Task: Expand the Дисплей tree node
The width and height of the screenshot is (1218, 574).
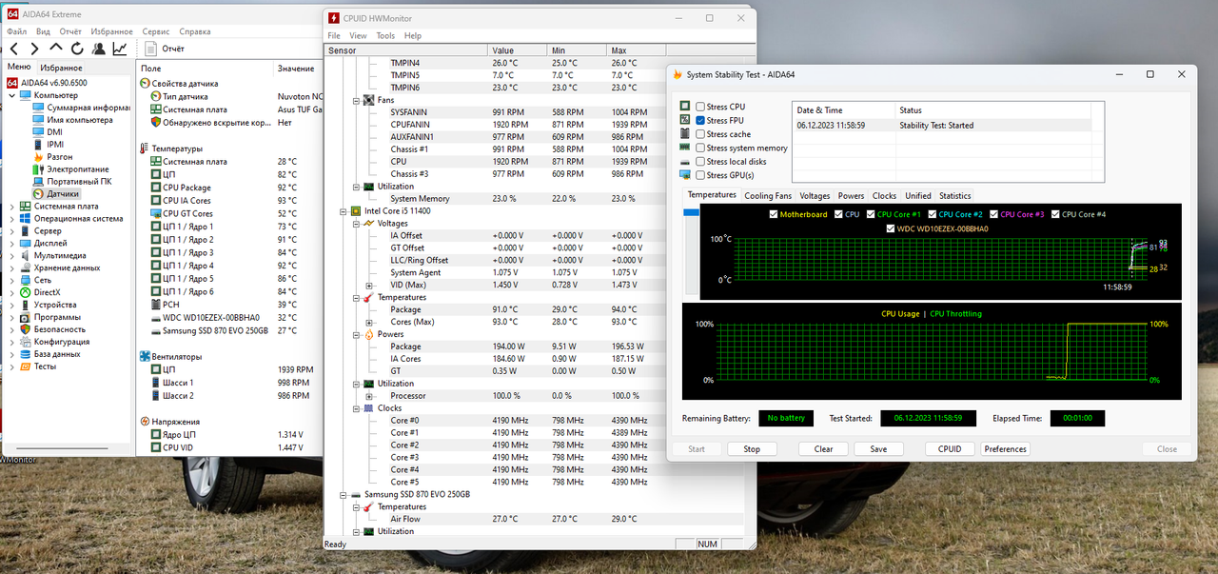Action: tap(12, 243)
